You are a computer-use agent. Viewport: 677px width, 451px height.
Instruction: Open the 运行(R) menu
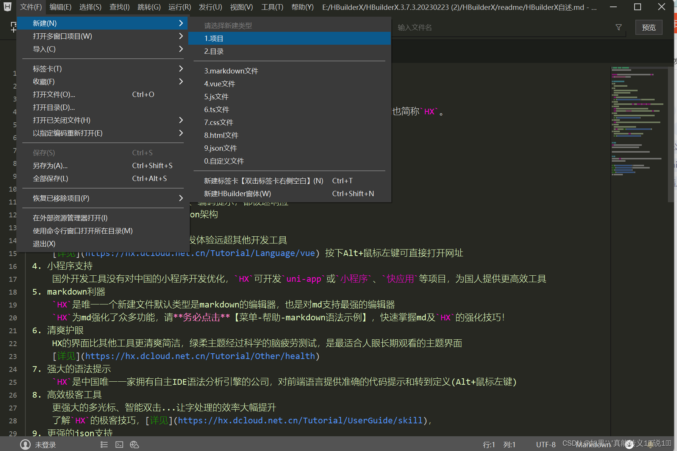[x=180, y=7]
